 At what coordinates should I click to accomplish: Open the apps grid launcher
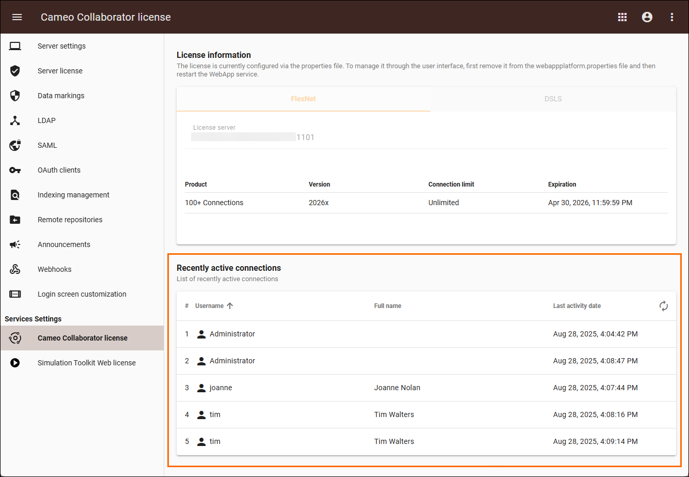point(622,17)
